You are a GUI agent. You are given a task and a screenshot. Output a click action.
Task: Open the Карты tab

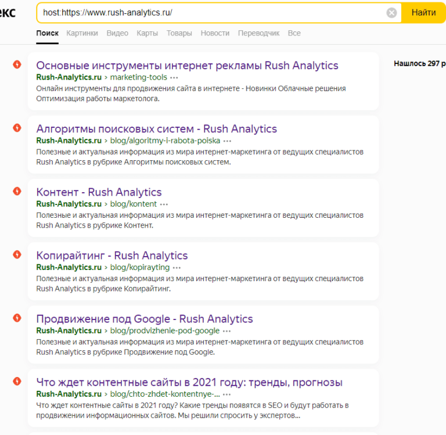[x=147, y=33]
